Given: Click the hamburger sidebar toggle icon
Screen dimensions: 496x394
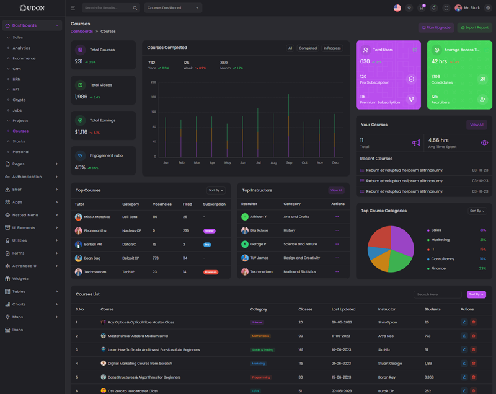Looking at the screenshot, I should pos(73,8).
